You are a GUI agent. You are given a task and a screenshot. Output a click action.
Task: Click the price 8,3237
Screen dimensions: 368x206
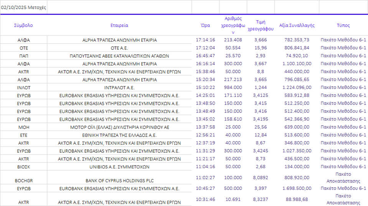pyautogui.click(x=261, y=199)
